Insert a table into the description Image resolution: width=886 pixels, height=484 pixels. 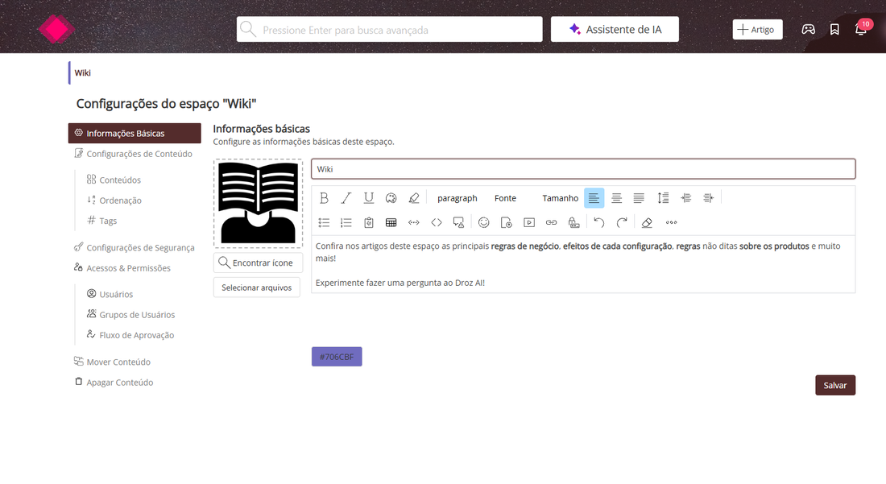[391, 222]
